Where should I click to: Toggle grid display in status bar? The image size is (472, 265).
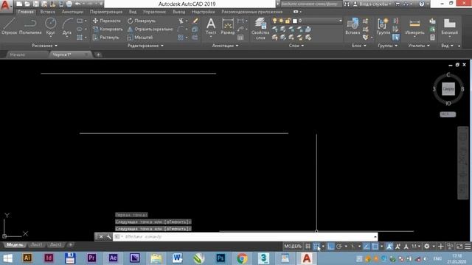pos(308,247)
